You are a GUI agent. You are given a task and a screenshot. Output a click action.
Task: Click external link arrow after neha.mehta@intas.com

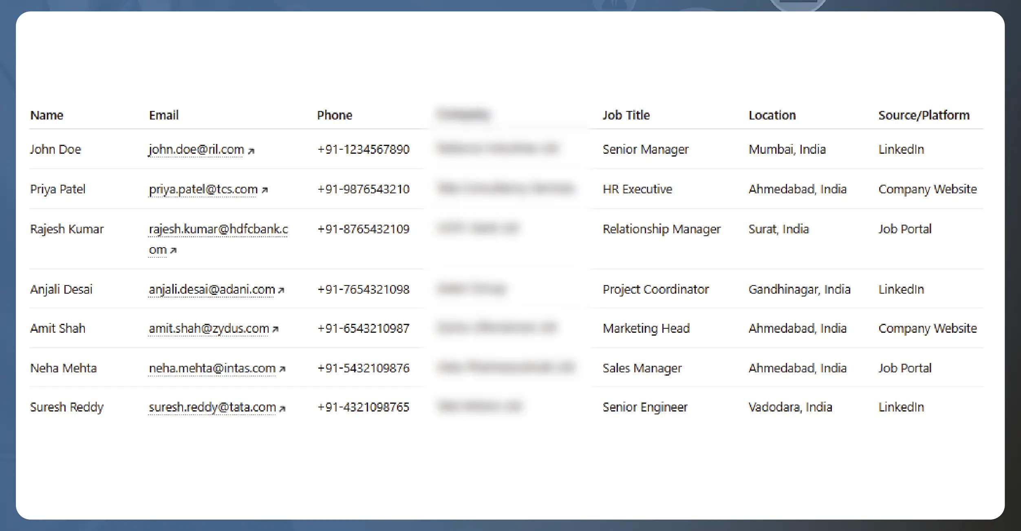tap(282, 369)
